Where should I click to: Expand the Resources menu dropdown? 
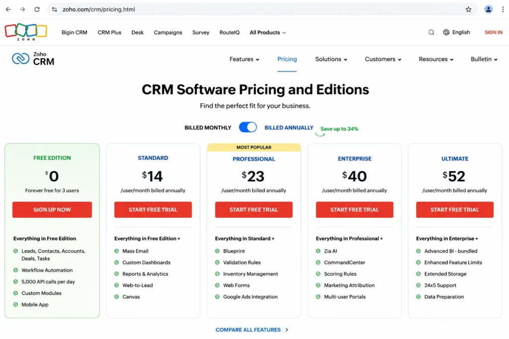point(436,59)
